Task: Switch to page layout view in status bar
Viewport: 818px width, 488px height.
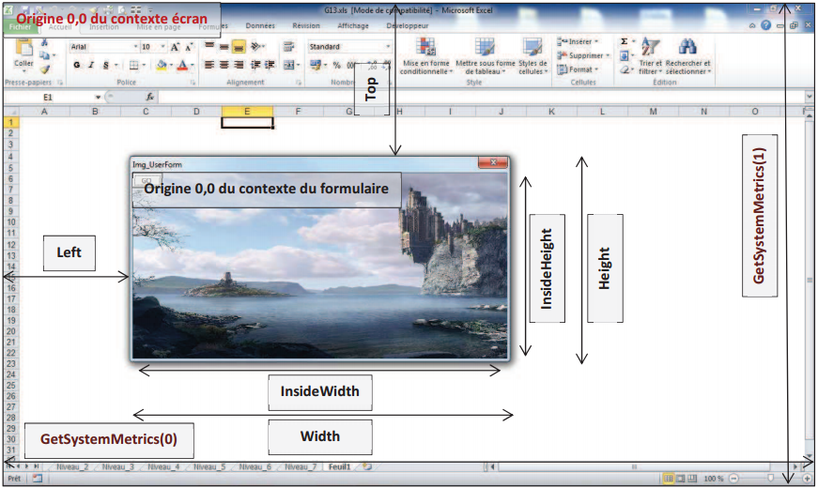Action: point(681,479)
